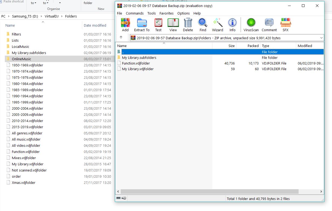
Task: Sort WinRAR list by Packed column
Action: [x=248, y=46]
